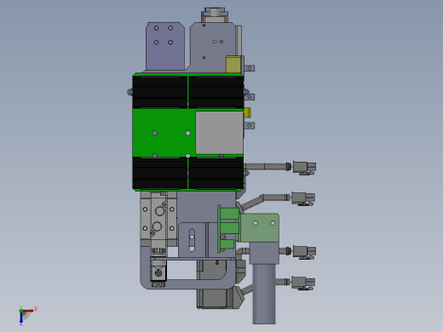Select the third cable connector plug from the top
Screen dimensions: 443x332
pyautogui.click(x=304, y=252)
